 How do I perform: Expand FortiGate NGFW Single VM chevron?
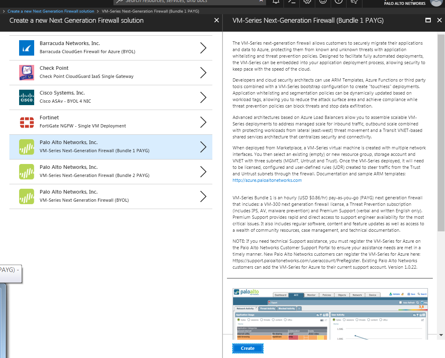203,122
